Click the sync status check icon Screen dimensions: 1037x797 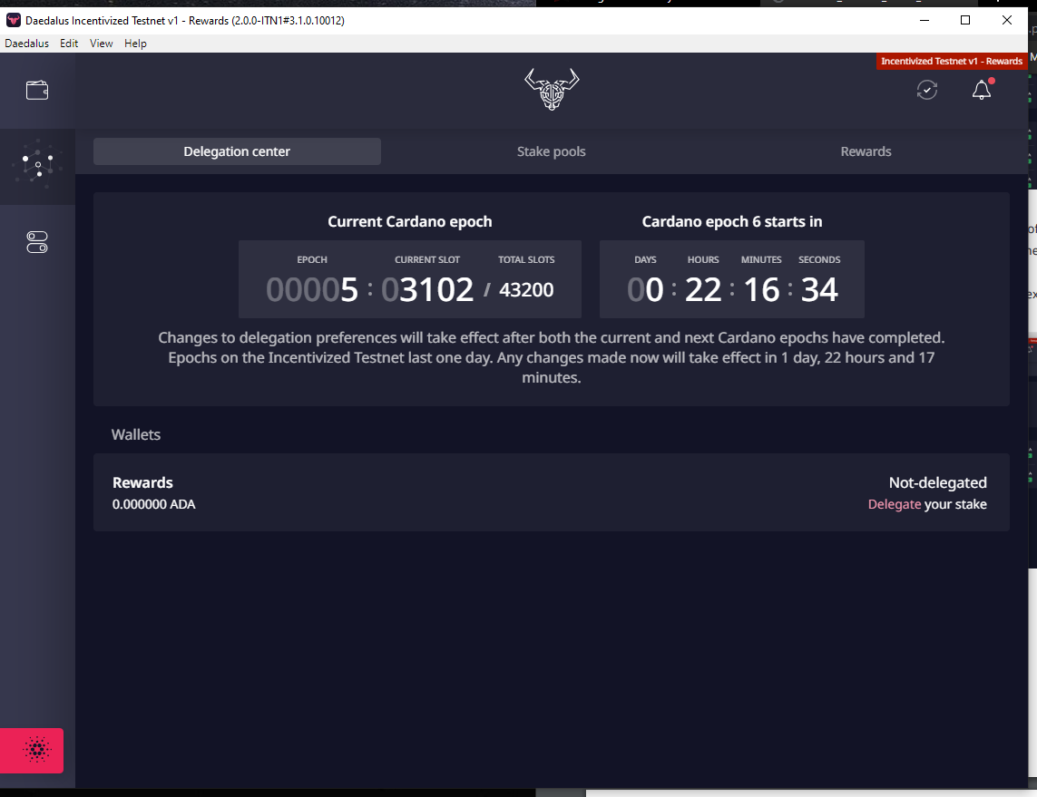927,90
